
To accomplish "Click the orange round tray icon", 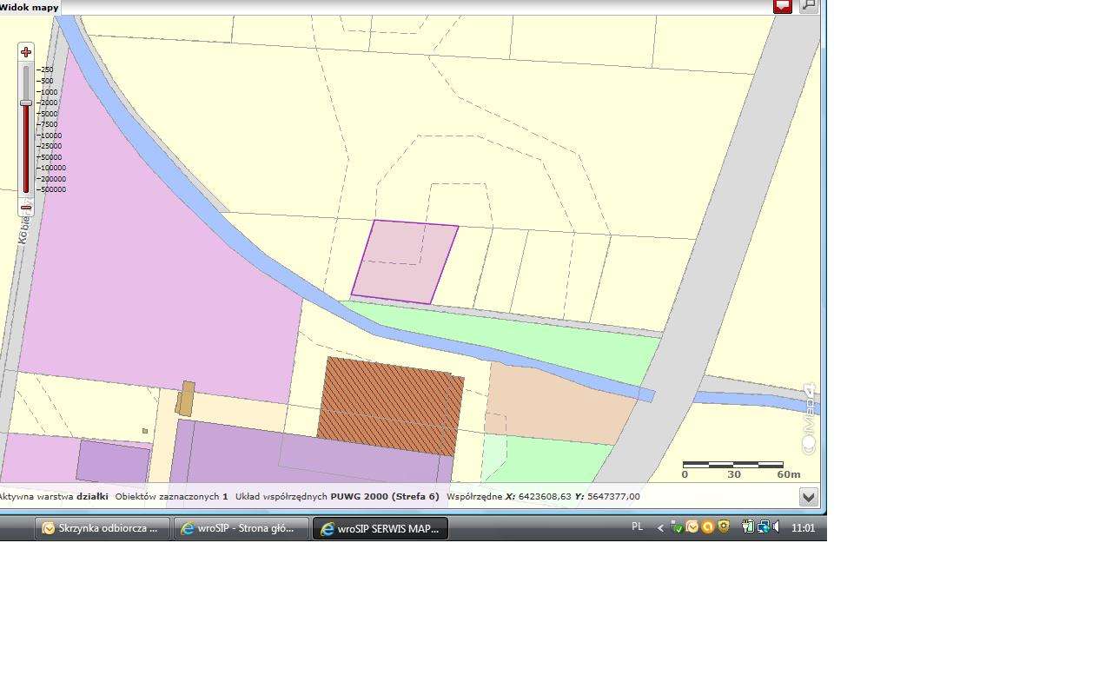I will pyautogui.click(x=708, y=527).
